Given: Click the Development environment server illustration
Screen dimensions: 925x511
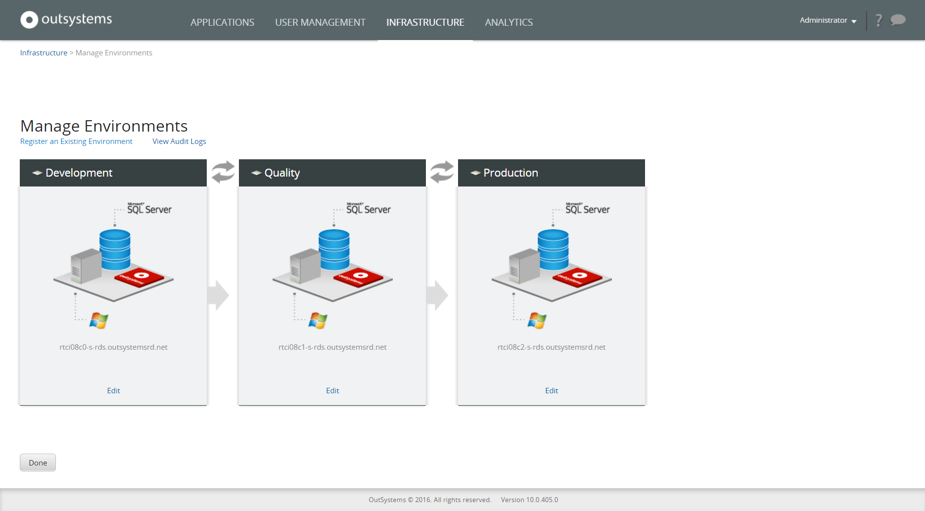Looking at the screenshot, I should pos(114,266).
